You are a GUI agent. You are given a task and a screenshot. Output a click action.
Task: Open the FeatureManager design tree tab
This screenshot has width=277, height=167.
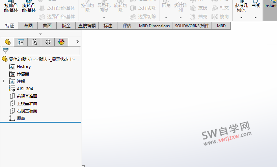point(7,42)
